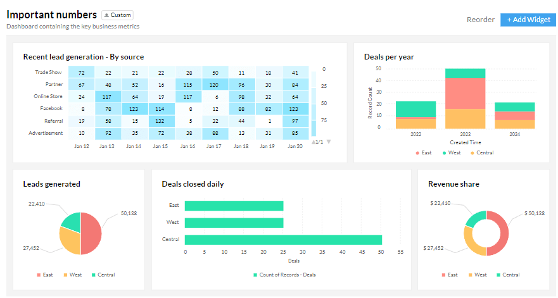Click the + Add Widget button

[528, 20]
